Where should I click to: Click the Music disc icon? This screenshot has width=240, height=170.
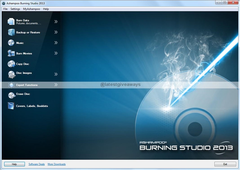(x=11, y=43)
